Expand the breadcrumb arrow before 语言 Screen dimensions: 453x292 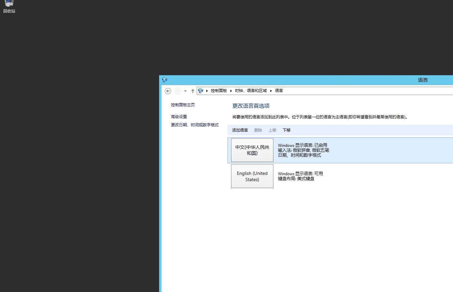click(x=271, y=91)
